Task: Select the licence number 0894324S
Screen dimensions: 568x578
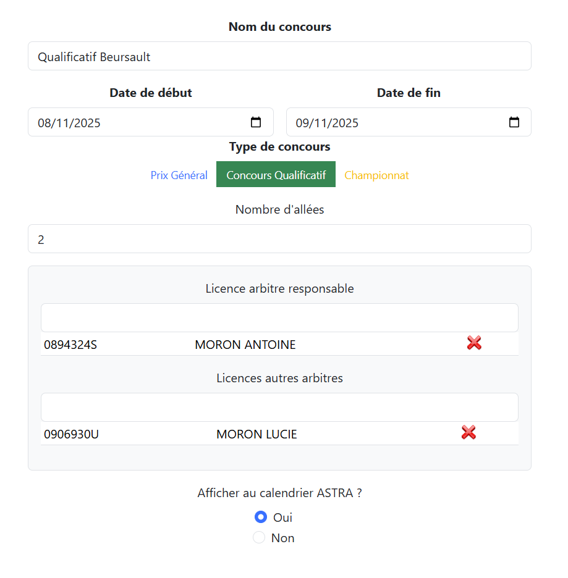Action: pos(70,345)
